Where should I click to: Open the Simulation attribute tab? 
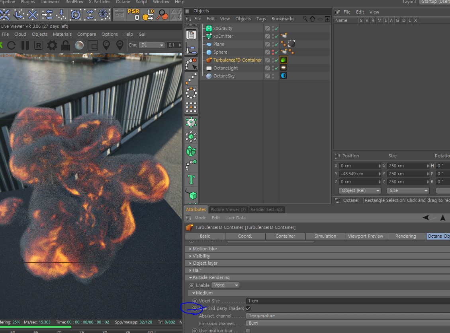point(325,236)
